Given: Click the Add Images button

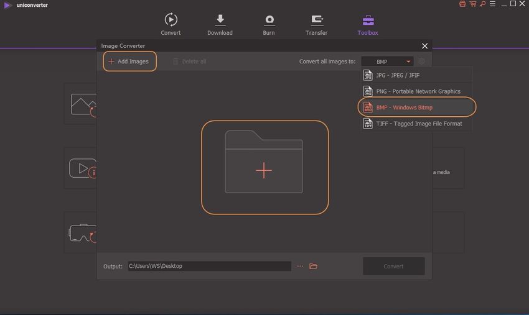Looking at the screenshot, I should click(129, 62).
